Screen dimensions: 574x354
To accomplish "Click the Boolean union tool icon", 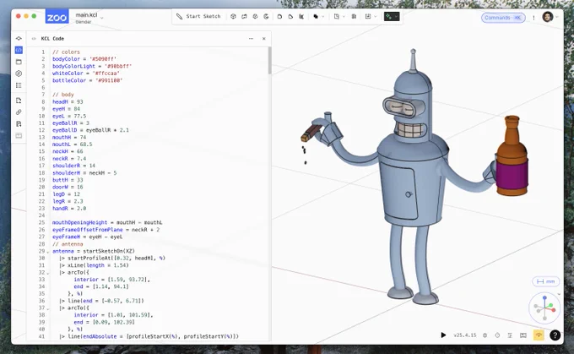I will coord(316,17).
